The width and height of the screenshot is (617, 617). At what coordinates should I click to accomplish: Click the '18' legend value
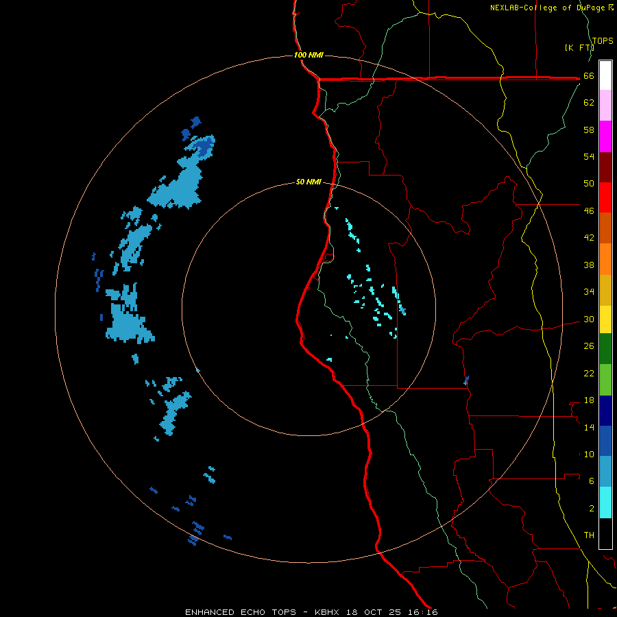pos(589,400)
